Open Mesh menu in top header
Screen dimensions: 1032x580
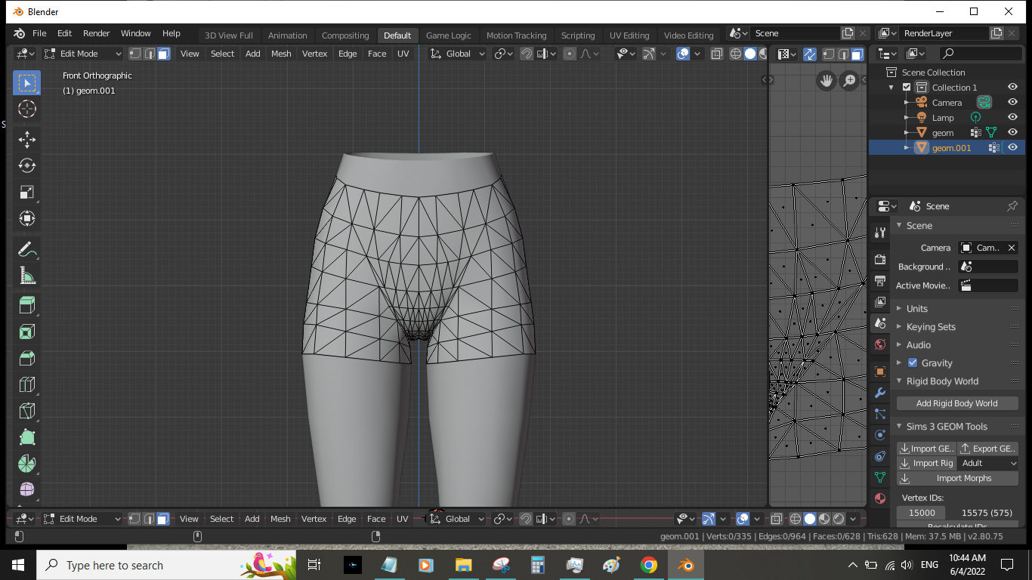281,54
